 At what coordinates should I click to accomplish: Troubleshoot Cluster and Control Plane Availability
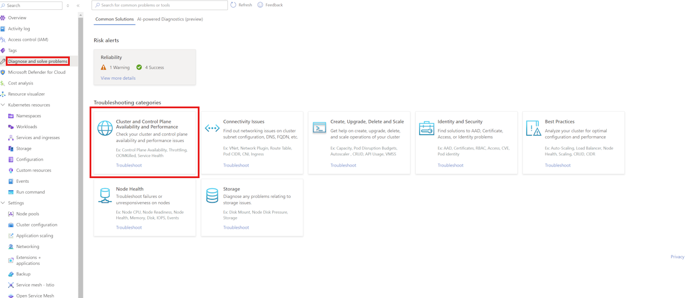129,165
